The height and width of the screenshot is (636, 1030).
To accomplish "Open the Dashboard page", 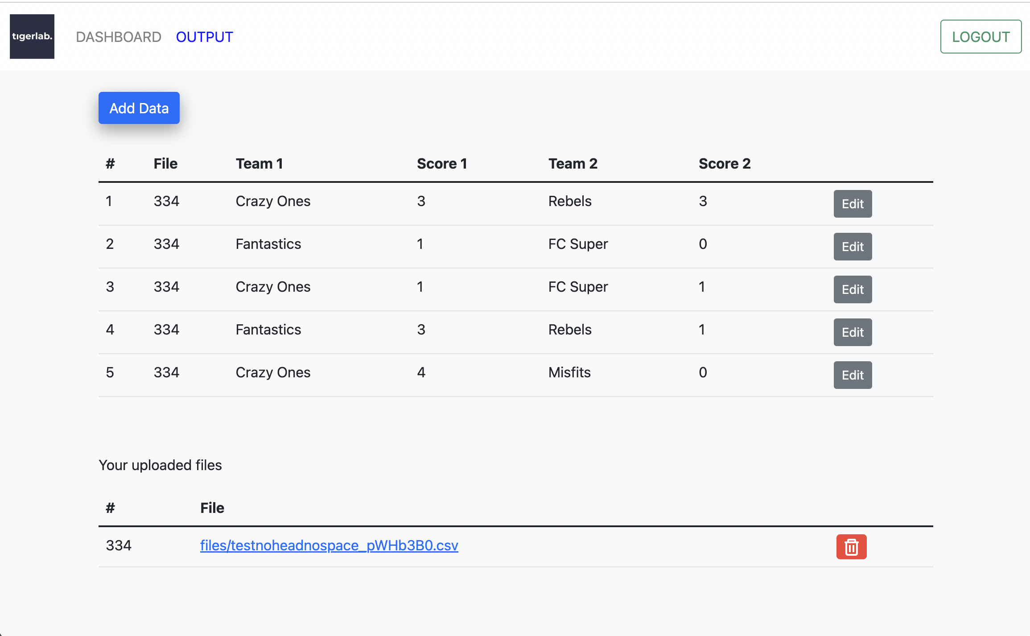I will (x=119, y=37).
